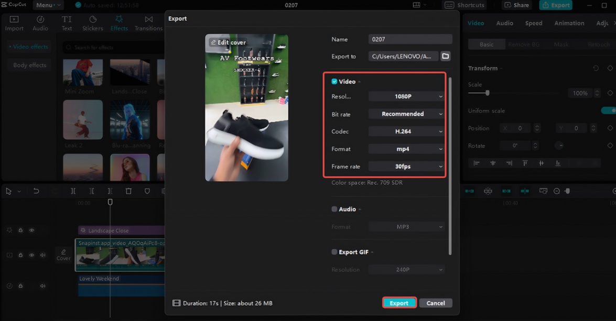Switch to the Audio properties tab
Image resolution: width=616 pixels, height=321 pixels.
(x=504, y=23)
